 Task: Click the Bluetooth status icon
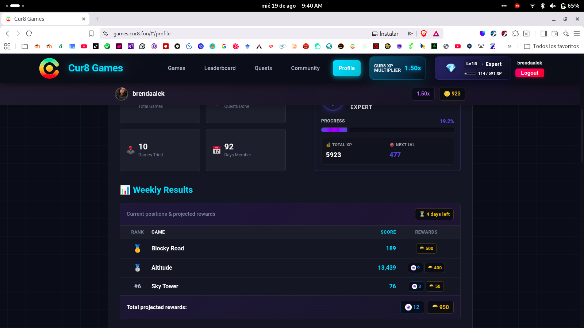pyautogui.click(x=543, y=6)
